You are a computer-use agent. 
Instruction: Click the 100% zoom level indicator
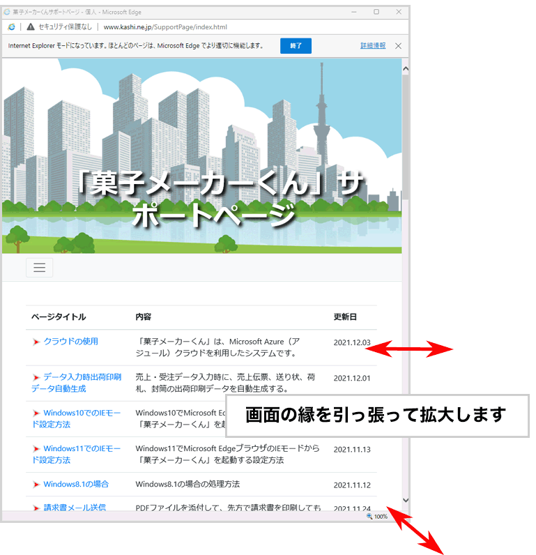coord(377,517)
